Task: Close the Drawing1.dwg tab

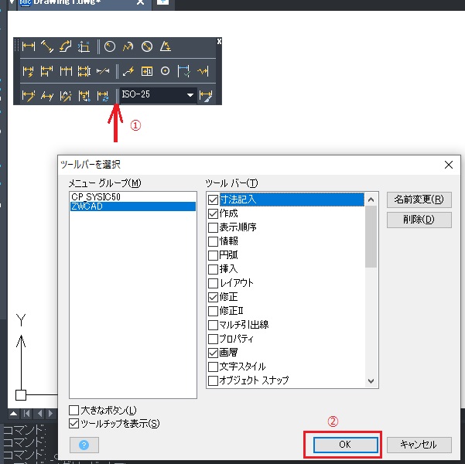Action: tap(140, 2)
